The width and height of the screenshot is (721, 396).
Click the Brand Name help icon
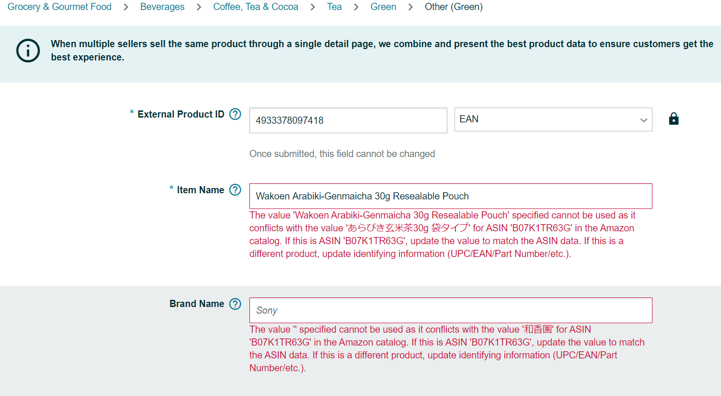[x=235, y=304]
